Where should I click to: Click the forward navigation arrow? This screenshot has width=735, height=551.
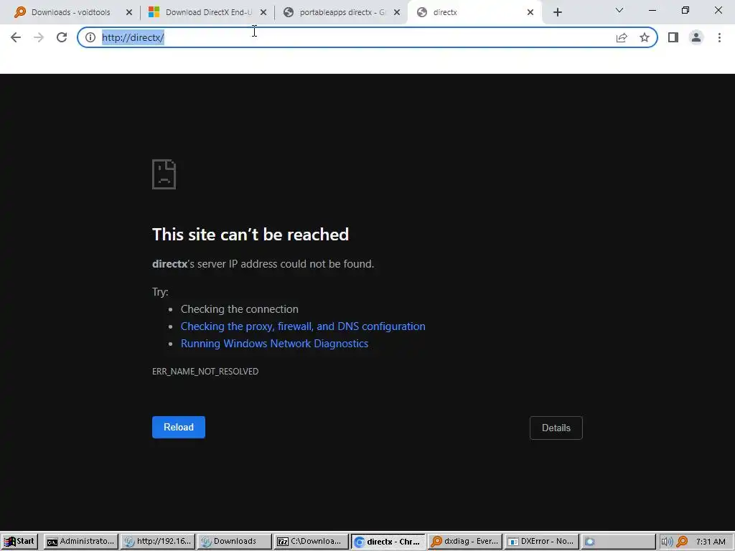pyautogui.click(x=39, y=37)
